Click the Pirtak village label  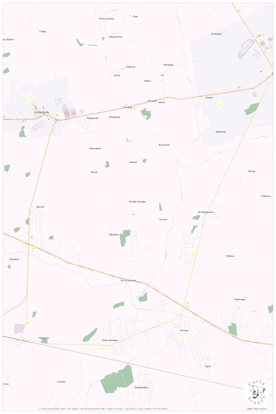tap(94, 172)
